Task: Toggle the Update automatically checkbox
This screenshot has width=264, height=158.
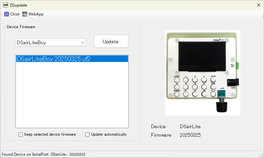Action: [88, 134]
